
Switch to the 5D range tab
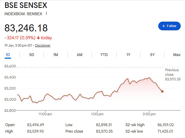[x=32, y=55]
